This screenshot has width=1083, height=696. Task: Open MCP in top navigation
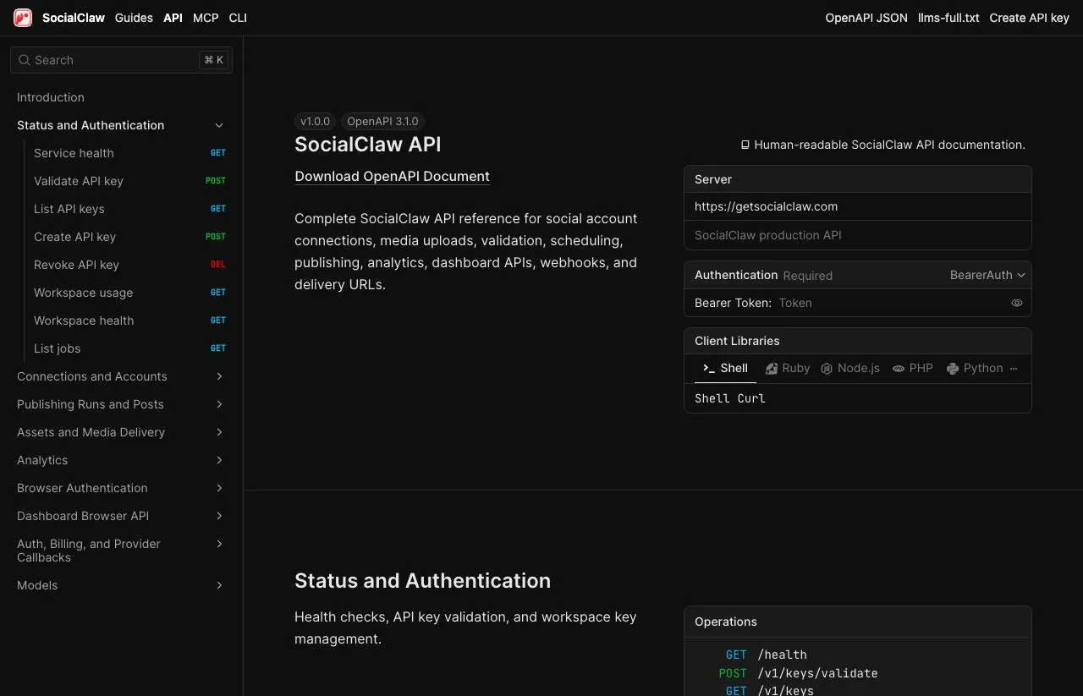[206, 18]
